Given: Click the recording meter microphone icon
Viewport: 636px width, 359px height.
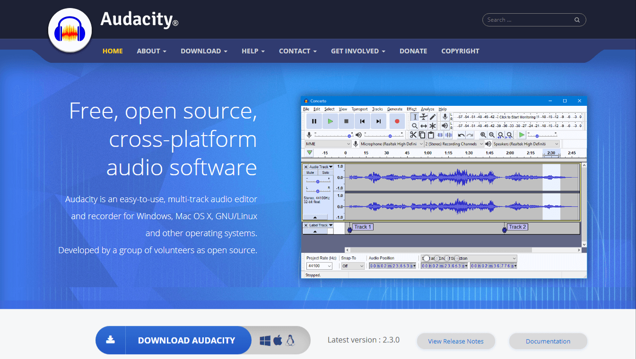Looking at the screenshot, I should 445,117.
